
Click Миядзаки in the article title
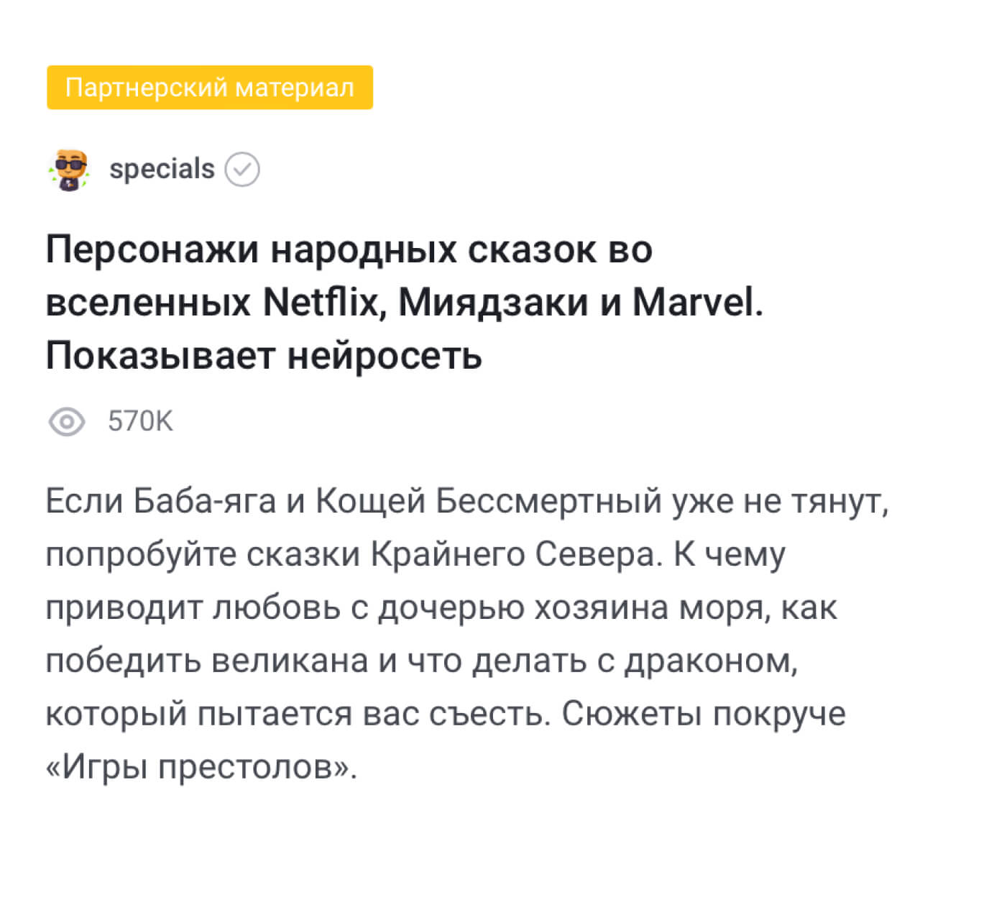[493, 303]
